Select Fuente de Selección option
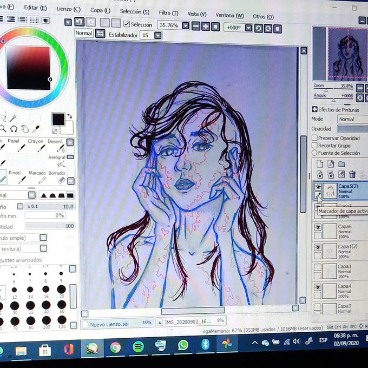368x368 pixels. pyautogui.click(x=314, y=153)
